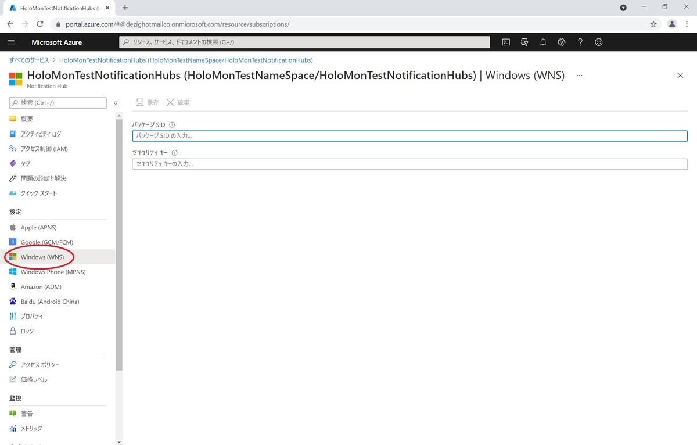
Task: Go back in browser history
Action: [x=10, y=24]
